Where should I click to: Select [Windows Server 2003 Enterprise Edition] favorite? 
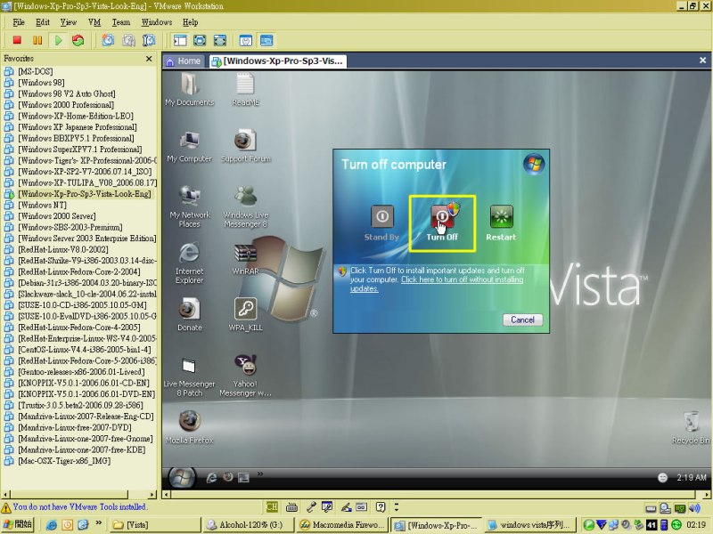86,239
